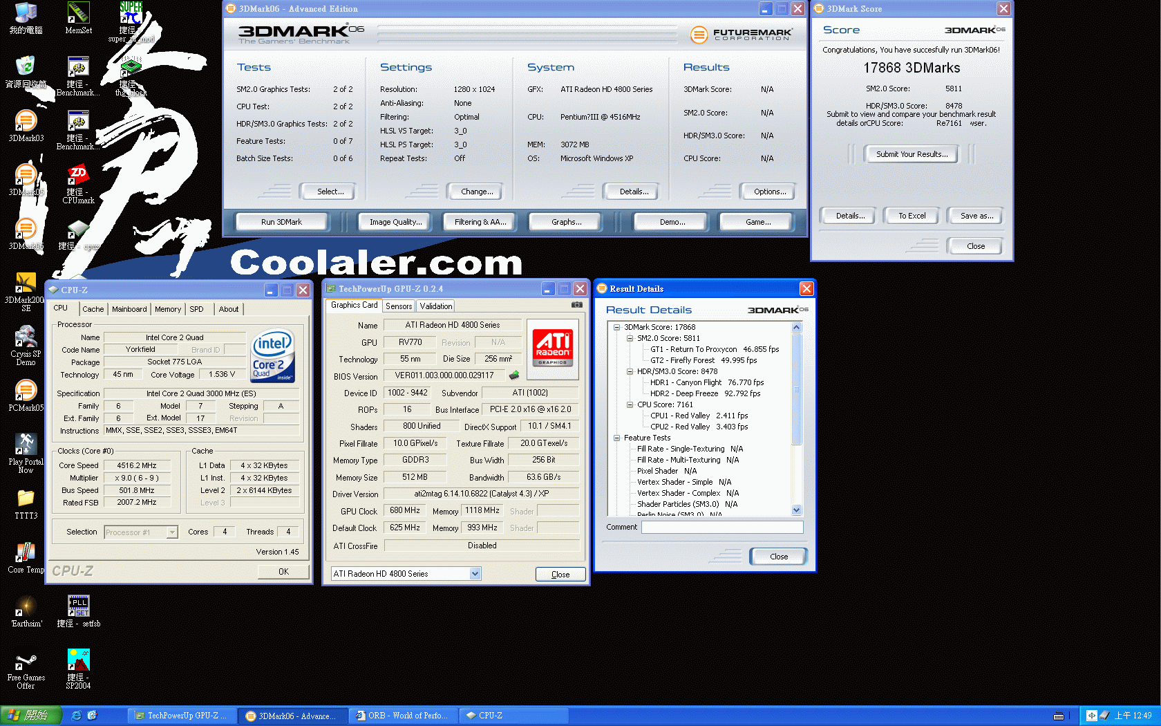Collapse the HDR/SM3.0 Score: 8478 node

coord(630,371)
